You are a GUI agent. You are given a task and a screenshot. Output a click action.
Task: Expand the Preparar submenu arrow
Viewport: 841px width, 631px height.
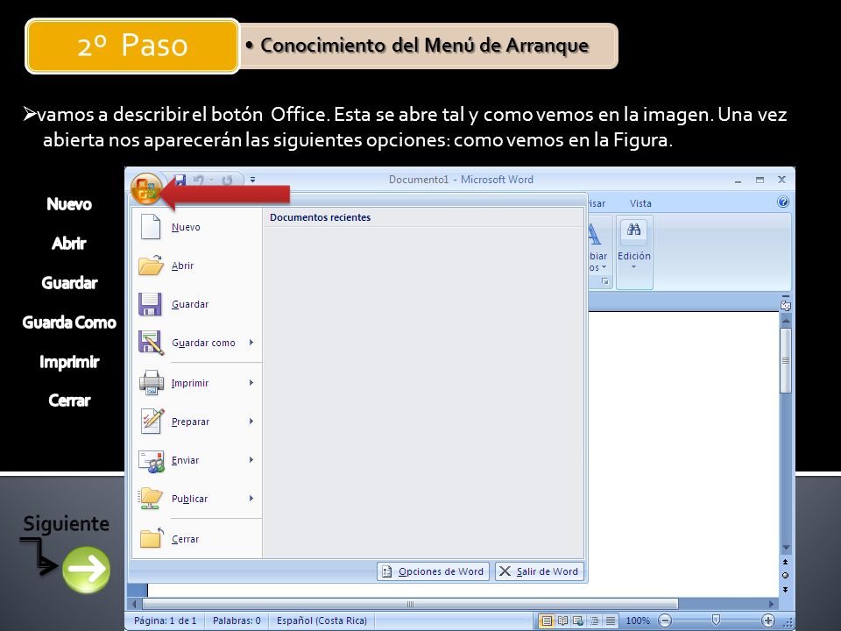[251, 422]
